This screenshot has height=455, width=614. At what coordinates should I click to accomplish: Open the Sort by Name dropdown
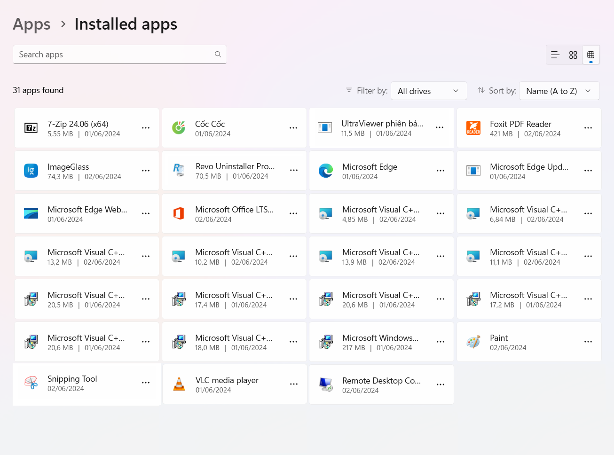[x=559, y=91]
